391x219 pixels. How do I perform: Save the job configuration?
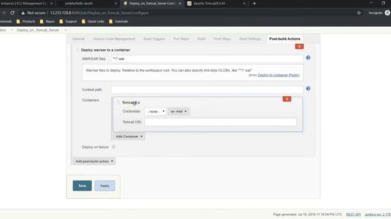82,186
